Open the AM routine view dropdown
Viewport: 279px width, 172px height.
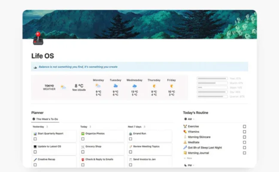(189, 119)
